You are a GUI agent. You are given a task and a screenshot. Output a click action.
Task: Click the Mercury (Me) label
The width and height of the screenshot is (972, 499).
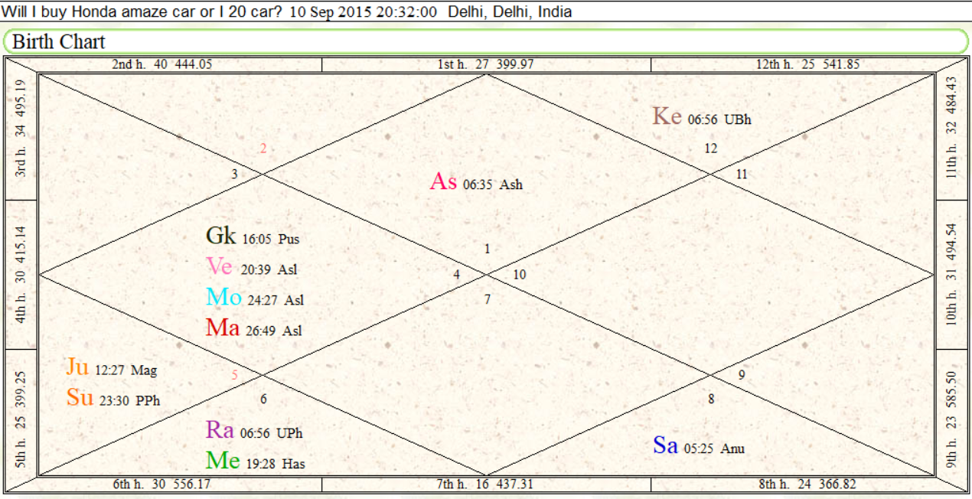pyautogui.click(x=223, y=461)
